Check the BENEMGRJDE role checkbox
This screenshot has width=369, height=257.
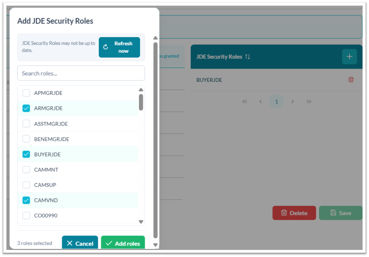pos(26,139)
